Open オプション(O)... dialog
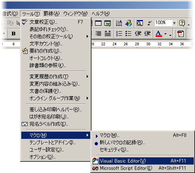195x173 pixels. (56, 157)
